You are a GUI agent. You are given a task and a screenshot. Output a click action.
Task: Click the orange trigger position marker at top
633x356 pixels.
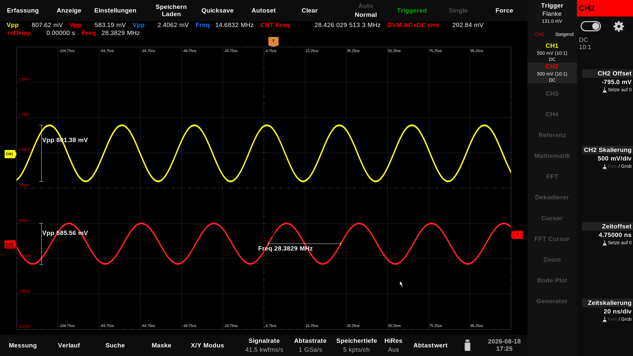[x=273, y=42]
